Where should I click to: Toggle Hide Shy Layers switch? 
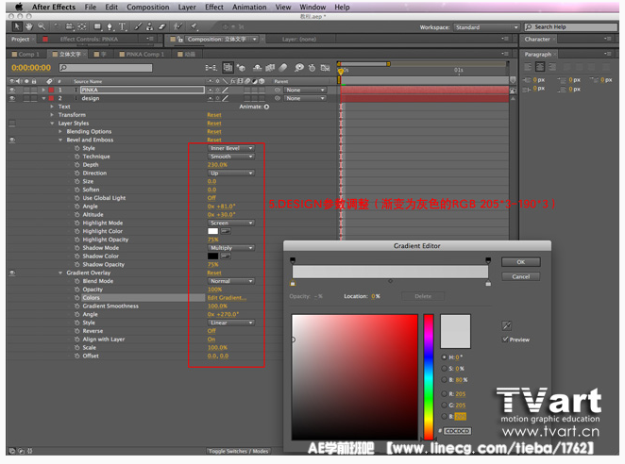click(x=258, y=68)
